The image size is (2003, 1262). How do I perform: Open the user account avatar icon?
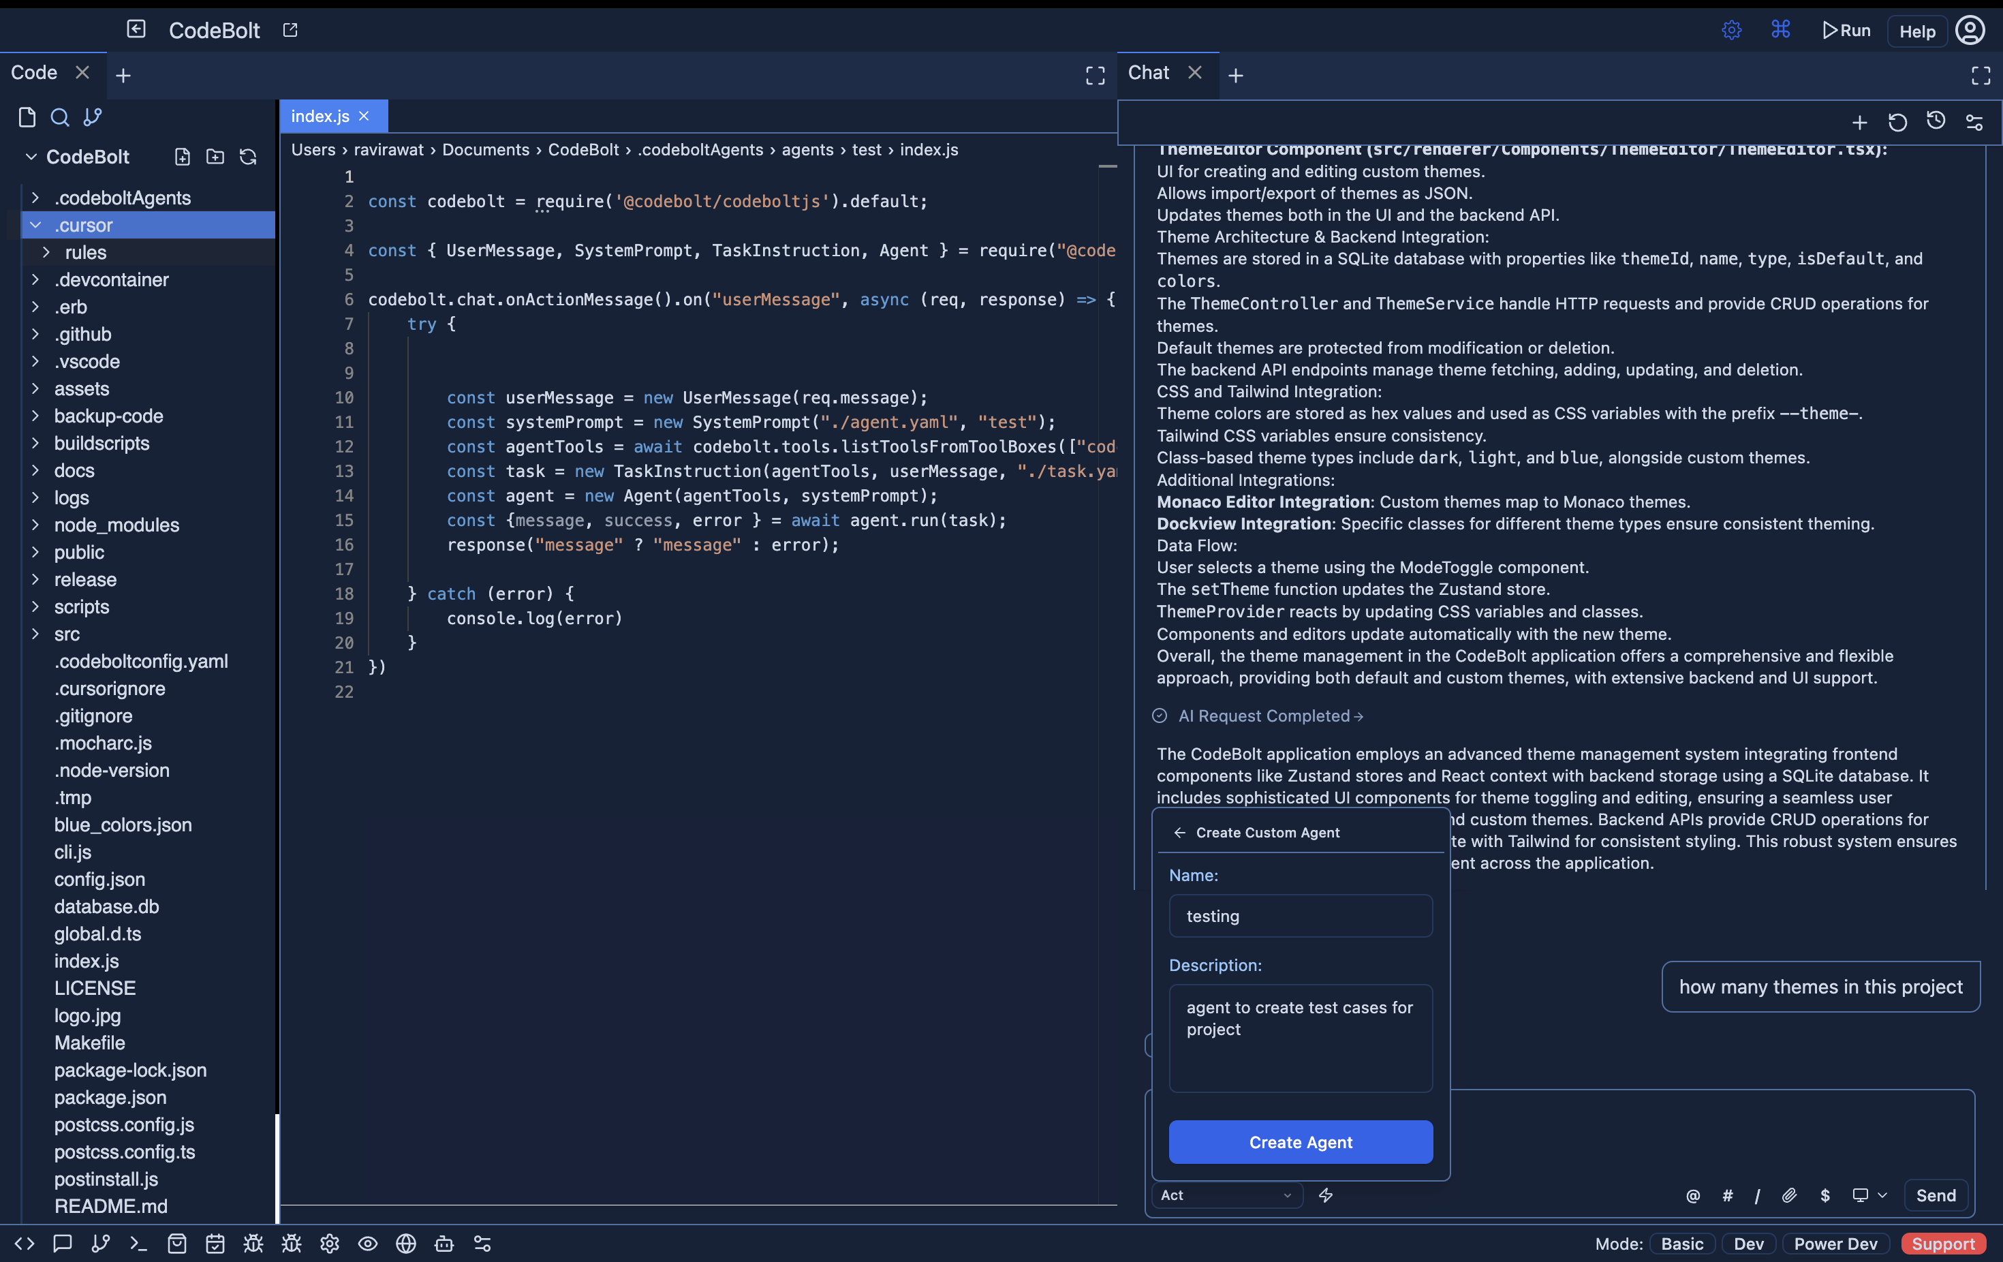coord(1970,30)
